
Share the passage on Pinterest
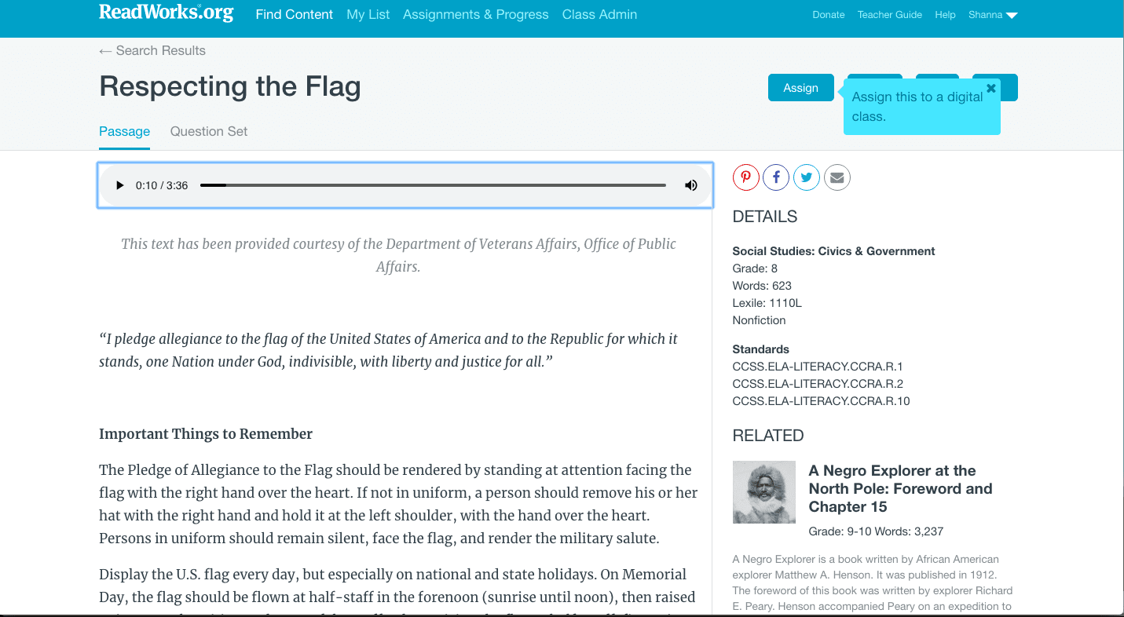tap(745, 177)
